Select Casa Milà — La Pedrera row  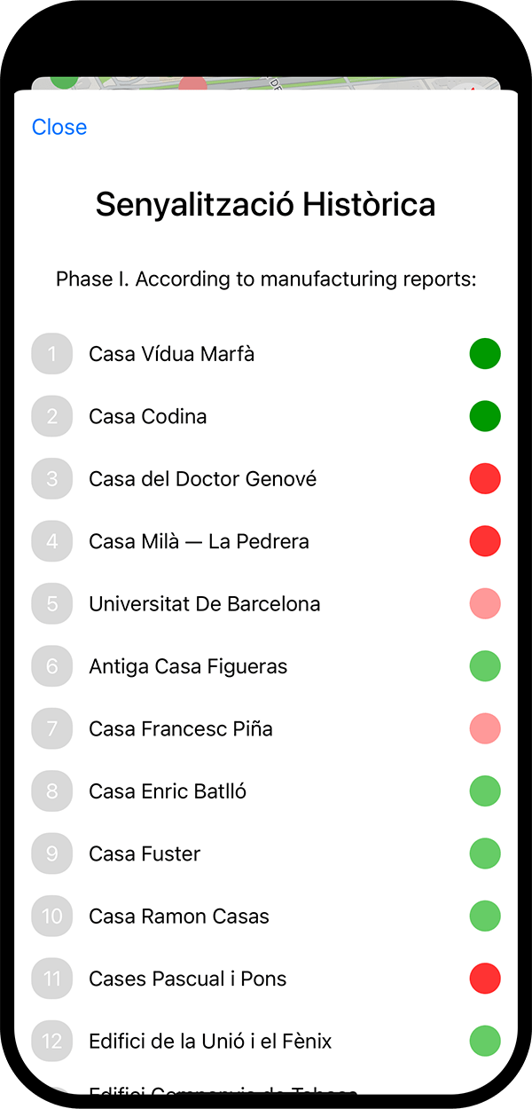199,541
